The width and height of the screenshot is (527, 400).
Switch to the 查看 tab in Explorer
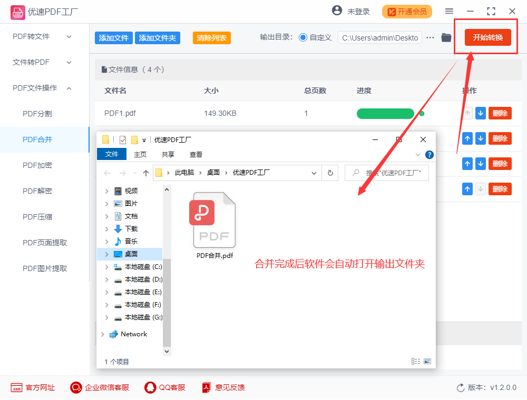click(x=196, y=154)
